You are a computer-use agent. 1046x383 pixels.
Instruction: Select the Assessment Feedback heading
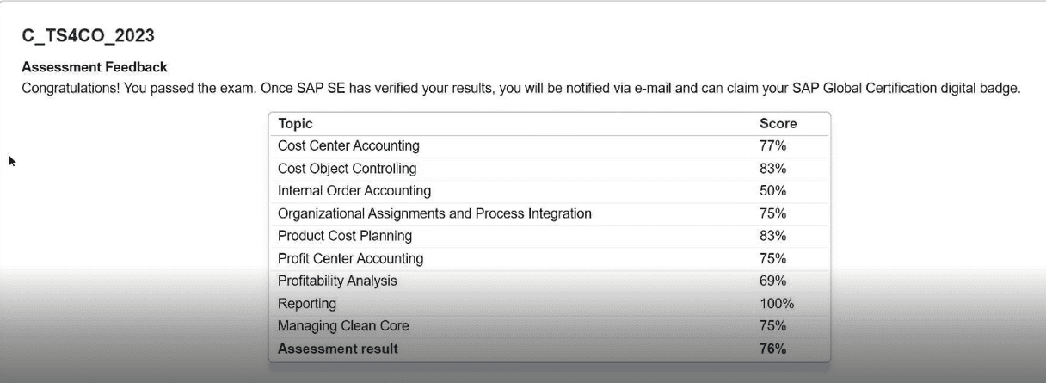[x=95, y=67]
